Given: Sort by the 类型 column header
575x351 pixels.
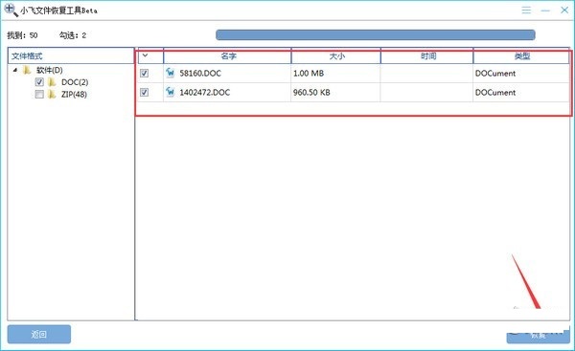Looking at the screenshot, I should 521,56.
